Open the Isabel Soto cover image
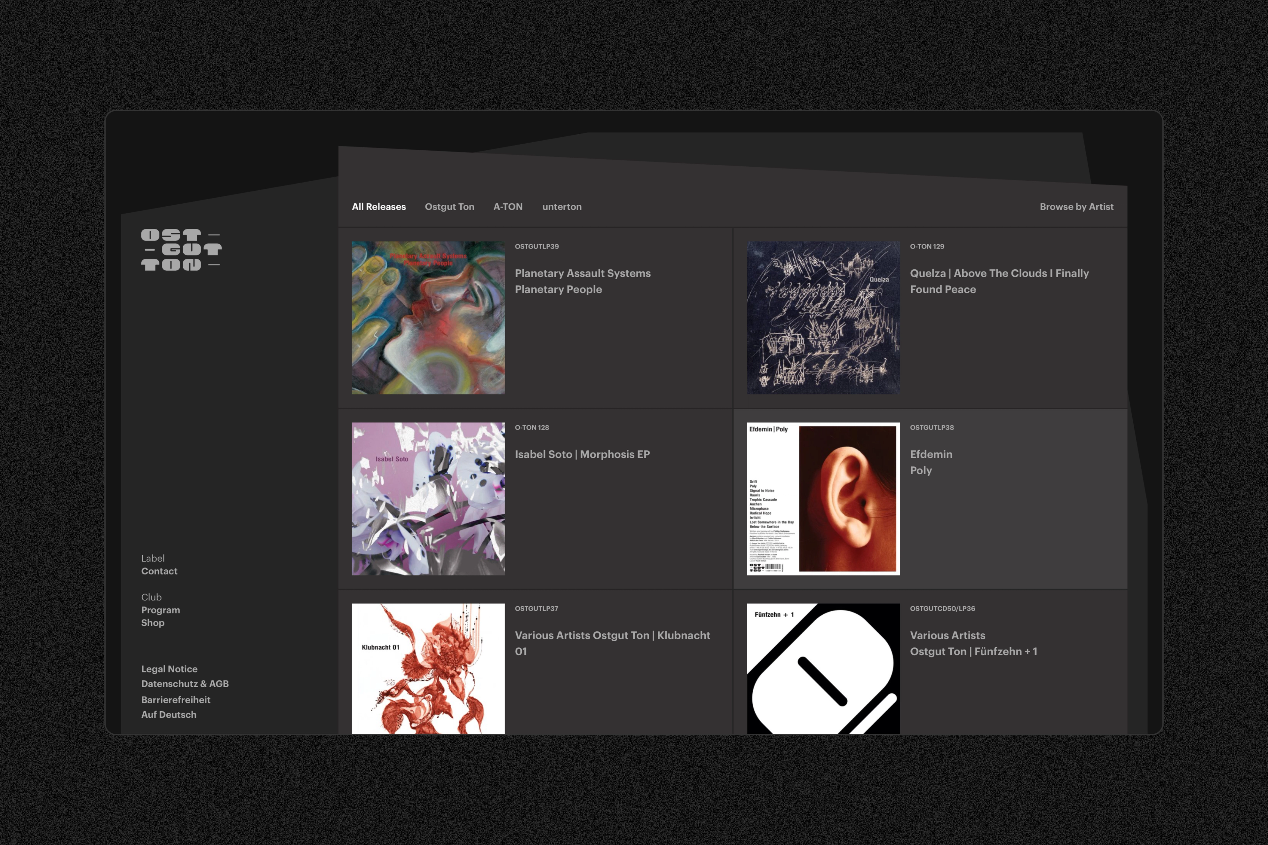This screenshot has width=1268, height=845. click(428, 498)
